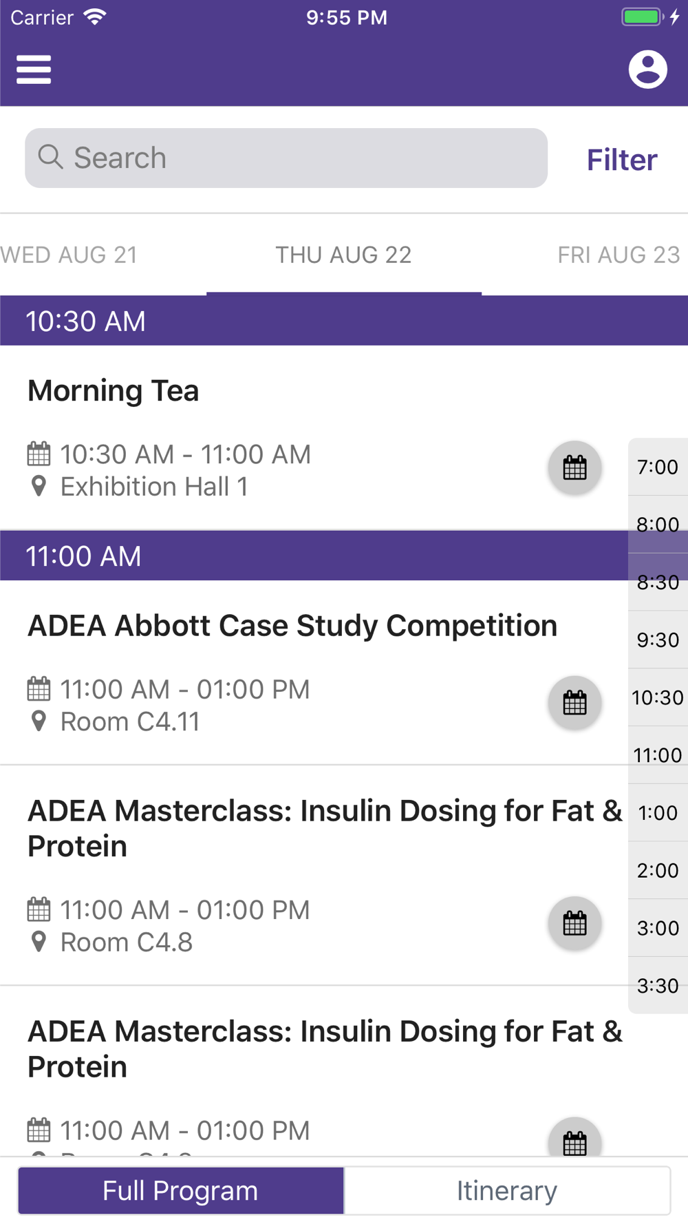
Task: Open the hamburger menu
Action: click(34, 70)
